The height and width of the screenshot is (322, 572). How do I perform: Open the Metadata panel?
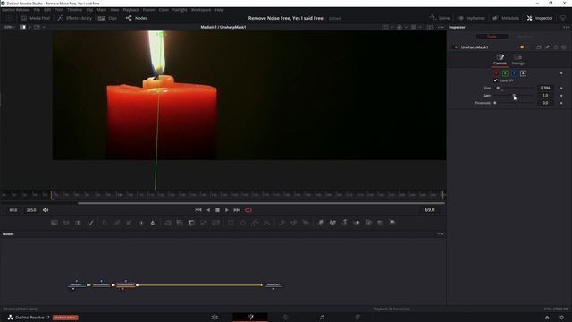[x=505, y=18]
